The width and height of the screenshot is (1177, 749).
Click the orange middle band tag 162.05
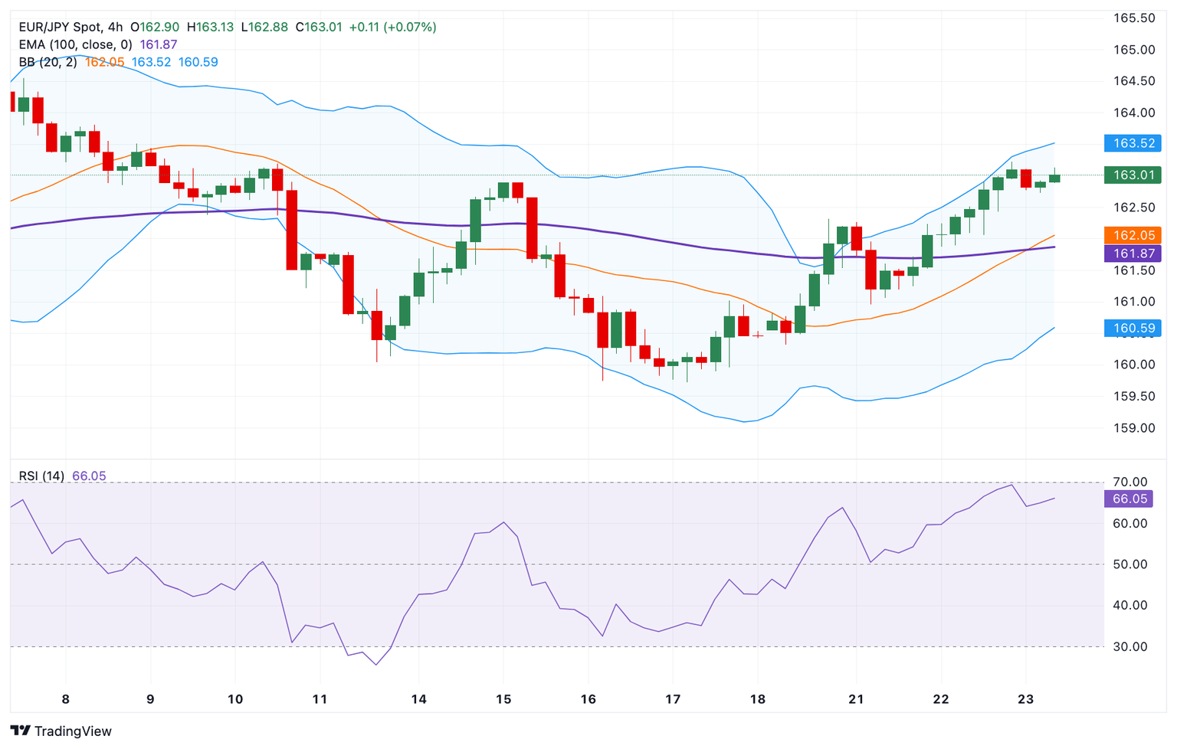point(1133,235)
